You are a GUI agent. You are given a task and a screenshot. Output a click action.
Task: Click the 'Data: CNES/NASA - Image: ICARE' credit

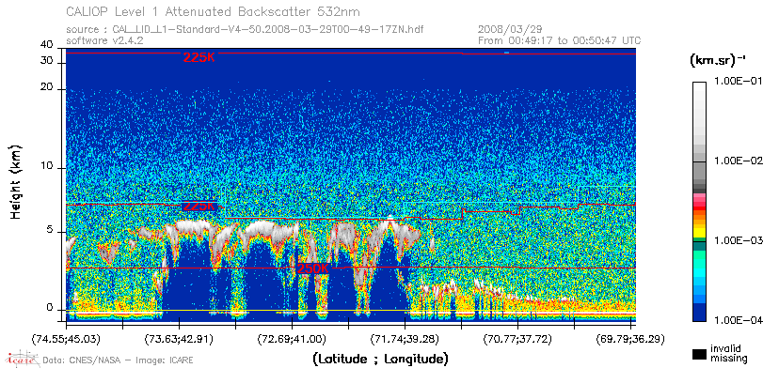(119, 360)
